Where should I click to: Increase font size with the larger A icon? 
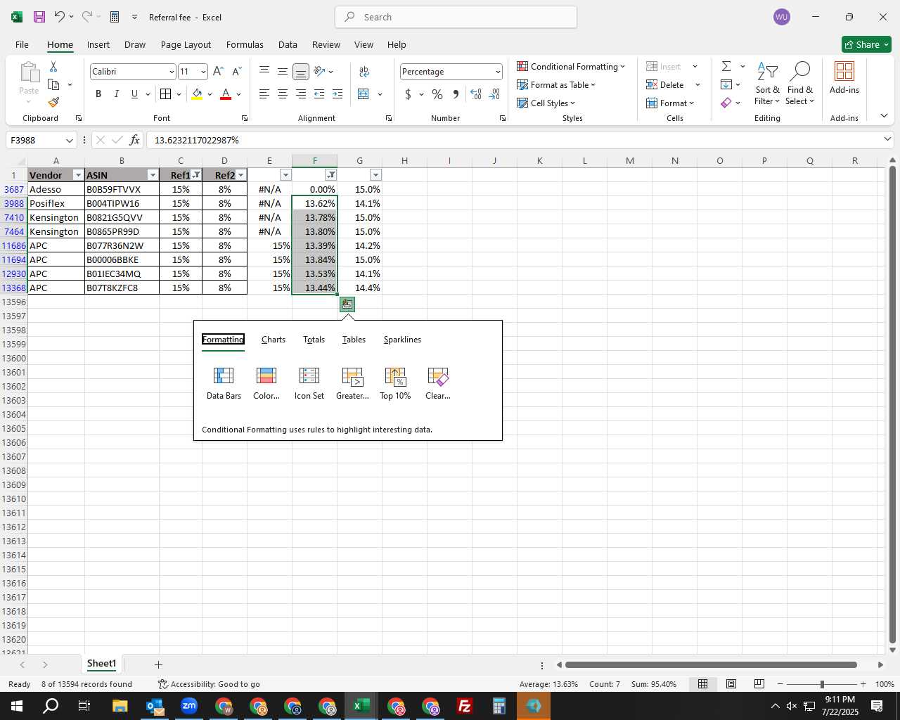coord(218,71)
